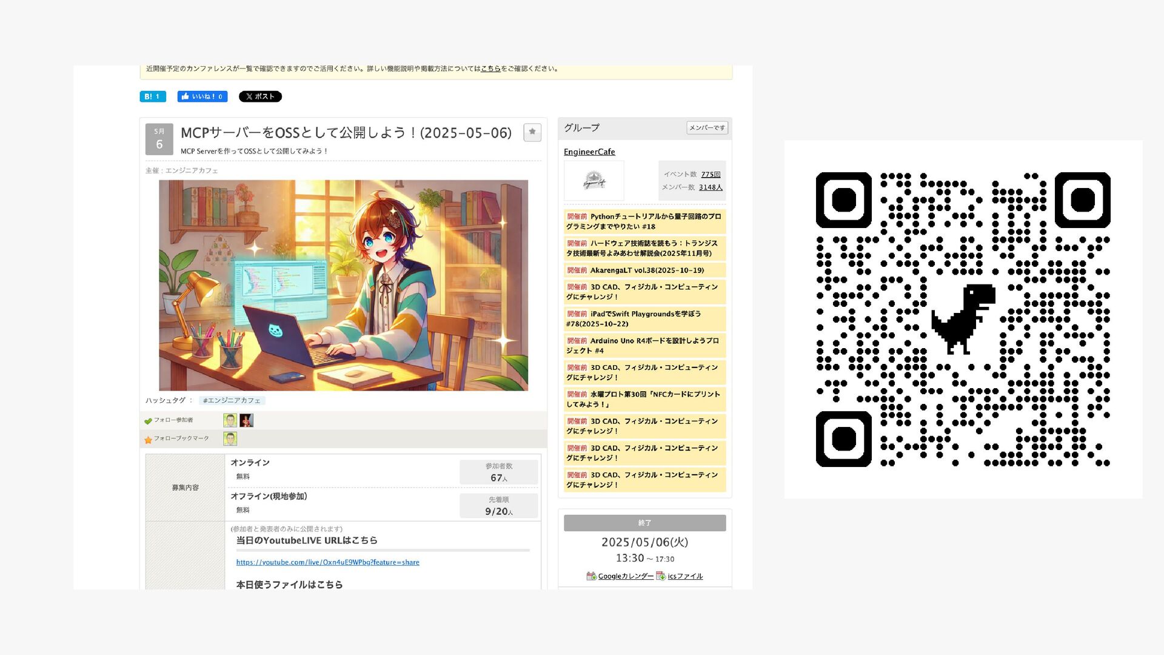Click the こちら link in the notice banner

click(x=490, y=69)
